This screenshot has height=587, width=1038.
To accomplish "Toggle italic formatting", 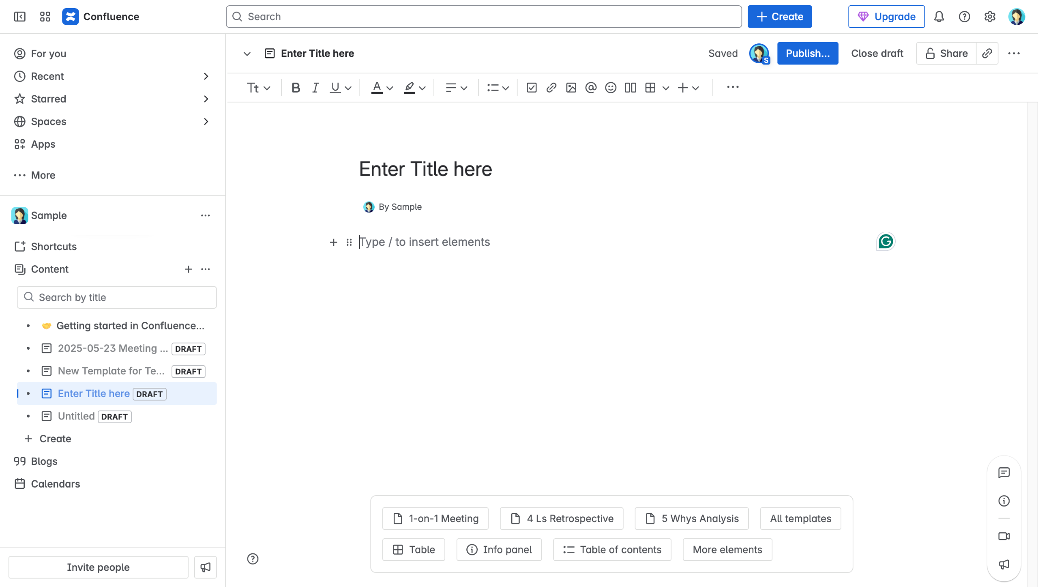I will (315, 88).
